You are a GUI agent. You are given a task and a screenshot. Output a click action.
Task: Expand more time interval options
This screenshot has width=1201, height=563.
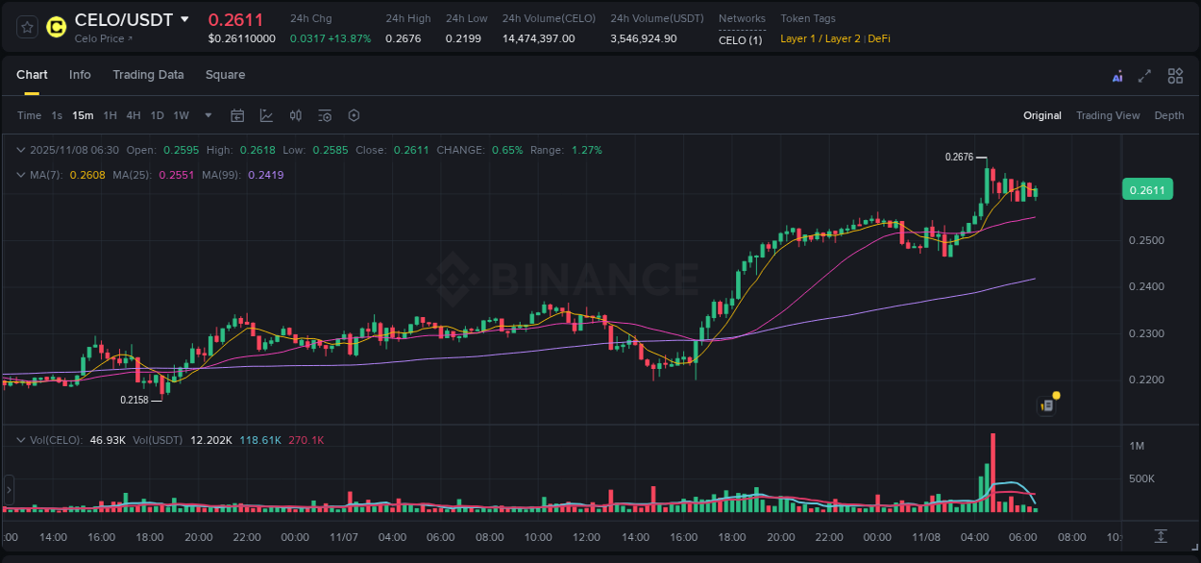[x=207, y=115]
